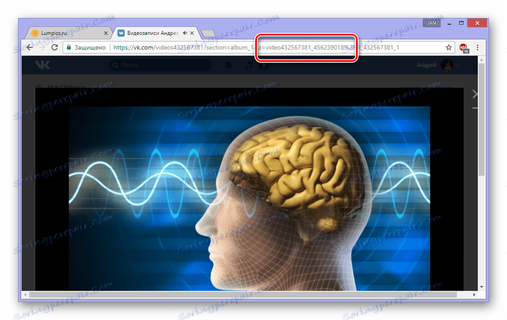
Task: Switch to the Lumpics.ru tab
Action: point(68,33)
